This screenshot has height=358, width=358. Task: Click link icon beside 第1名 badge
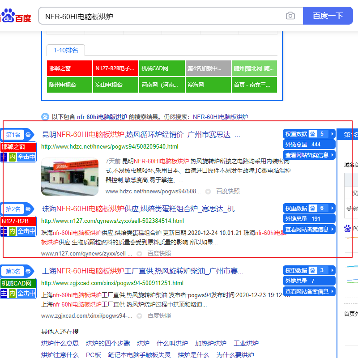(28, 135)
